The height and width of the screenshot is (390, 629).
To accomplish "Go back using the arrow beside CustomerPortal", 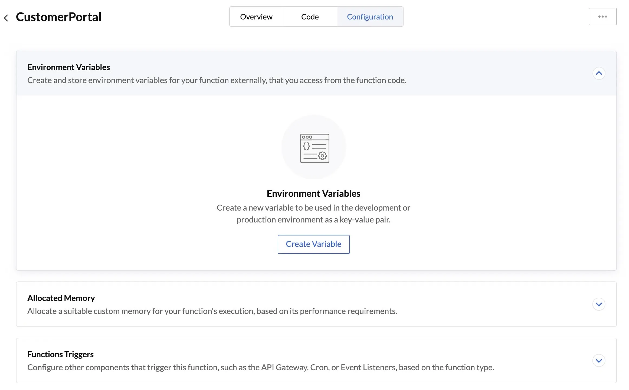I will [6, 18].
